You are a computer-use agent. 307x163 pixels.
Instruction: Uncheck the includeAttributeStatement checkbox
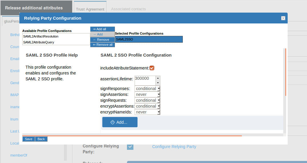[152, 68]
